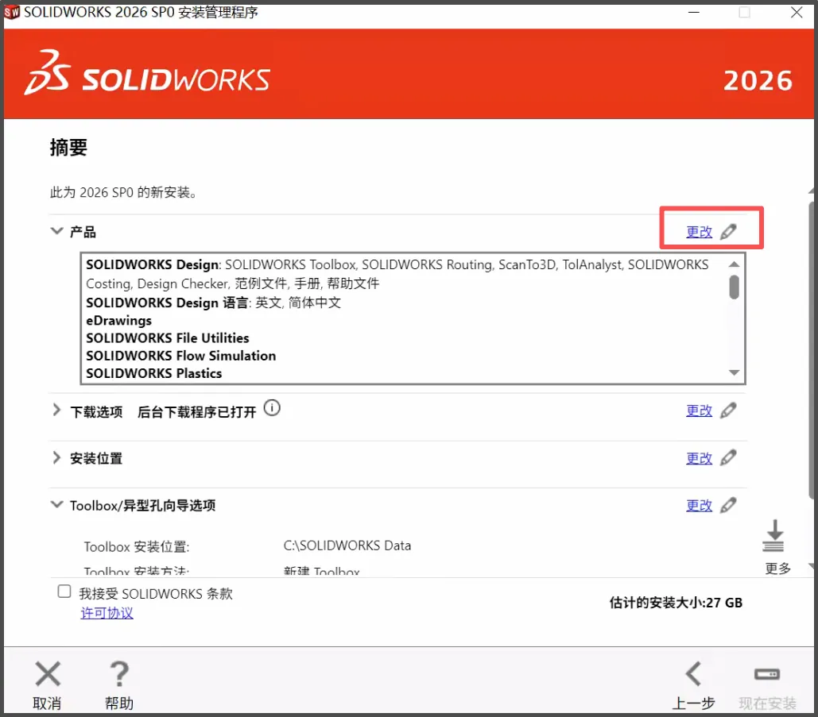818x717 pixels.
Task: Open 帮助 via the question mark icon
Action: 119,674
